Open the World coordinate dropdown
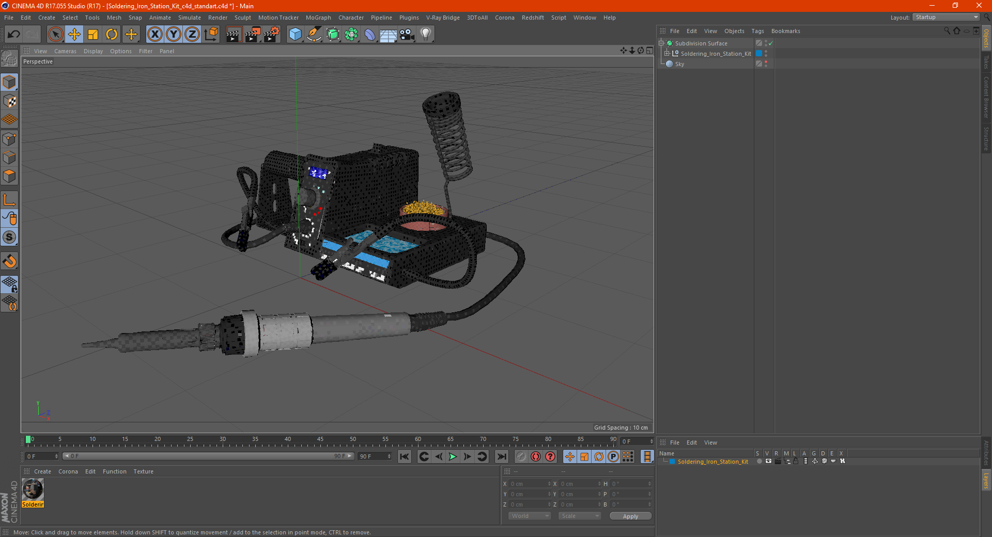The width and height of the screenshot is (992, 537). [530, 516]
